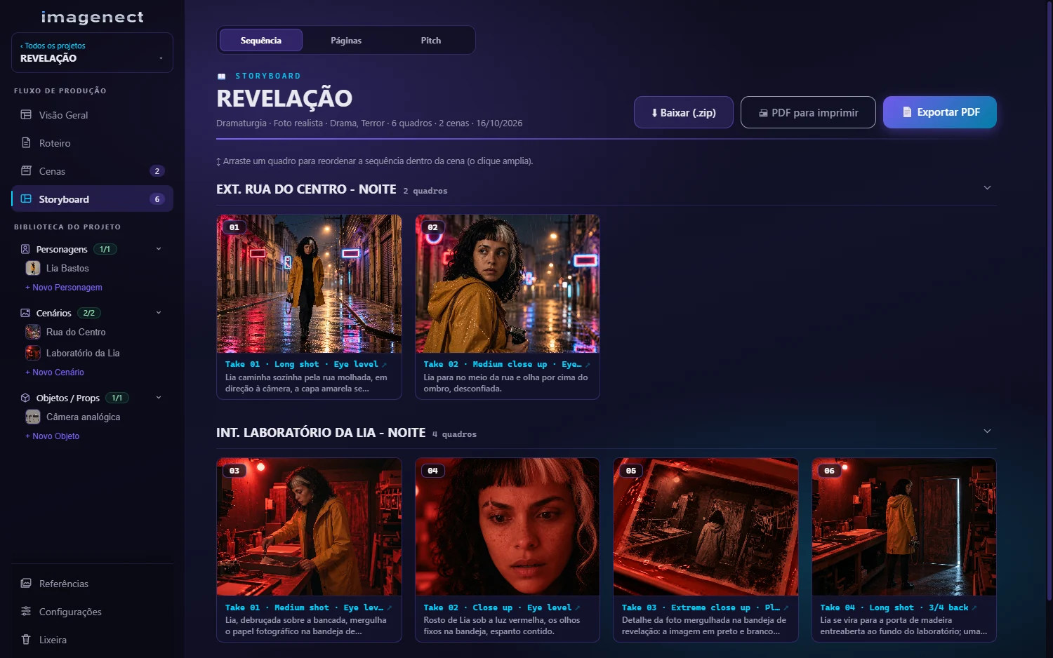Switch to the Sequência tab
Image resolution: width=1053 pixels, height=658 pixels.
[261, 41]
